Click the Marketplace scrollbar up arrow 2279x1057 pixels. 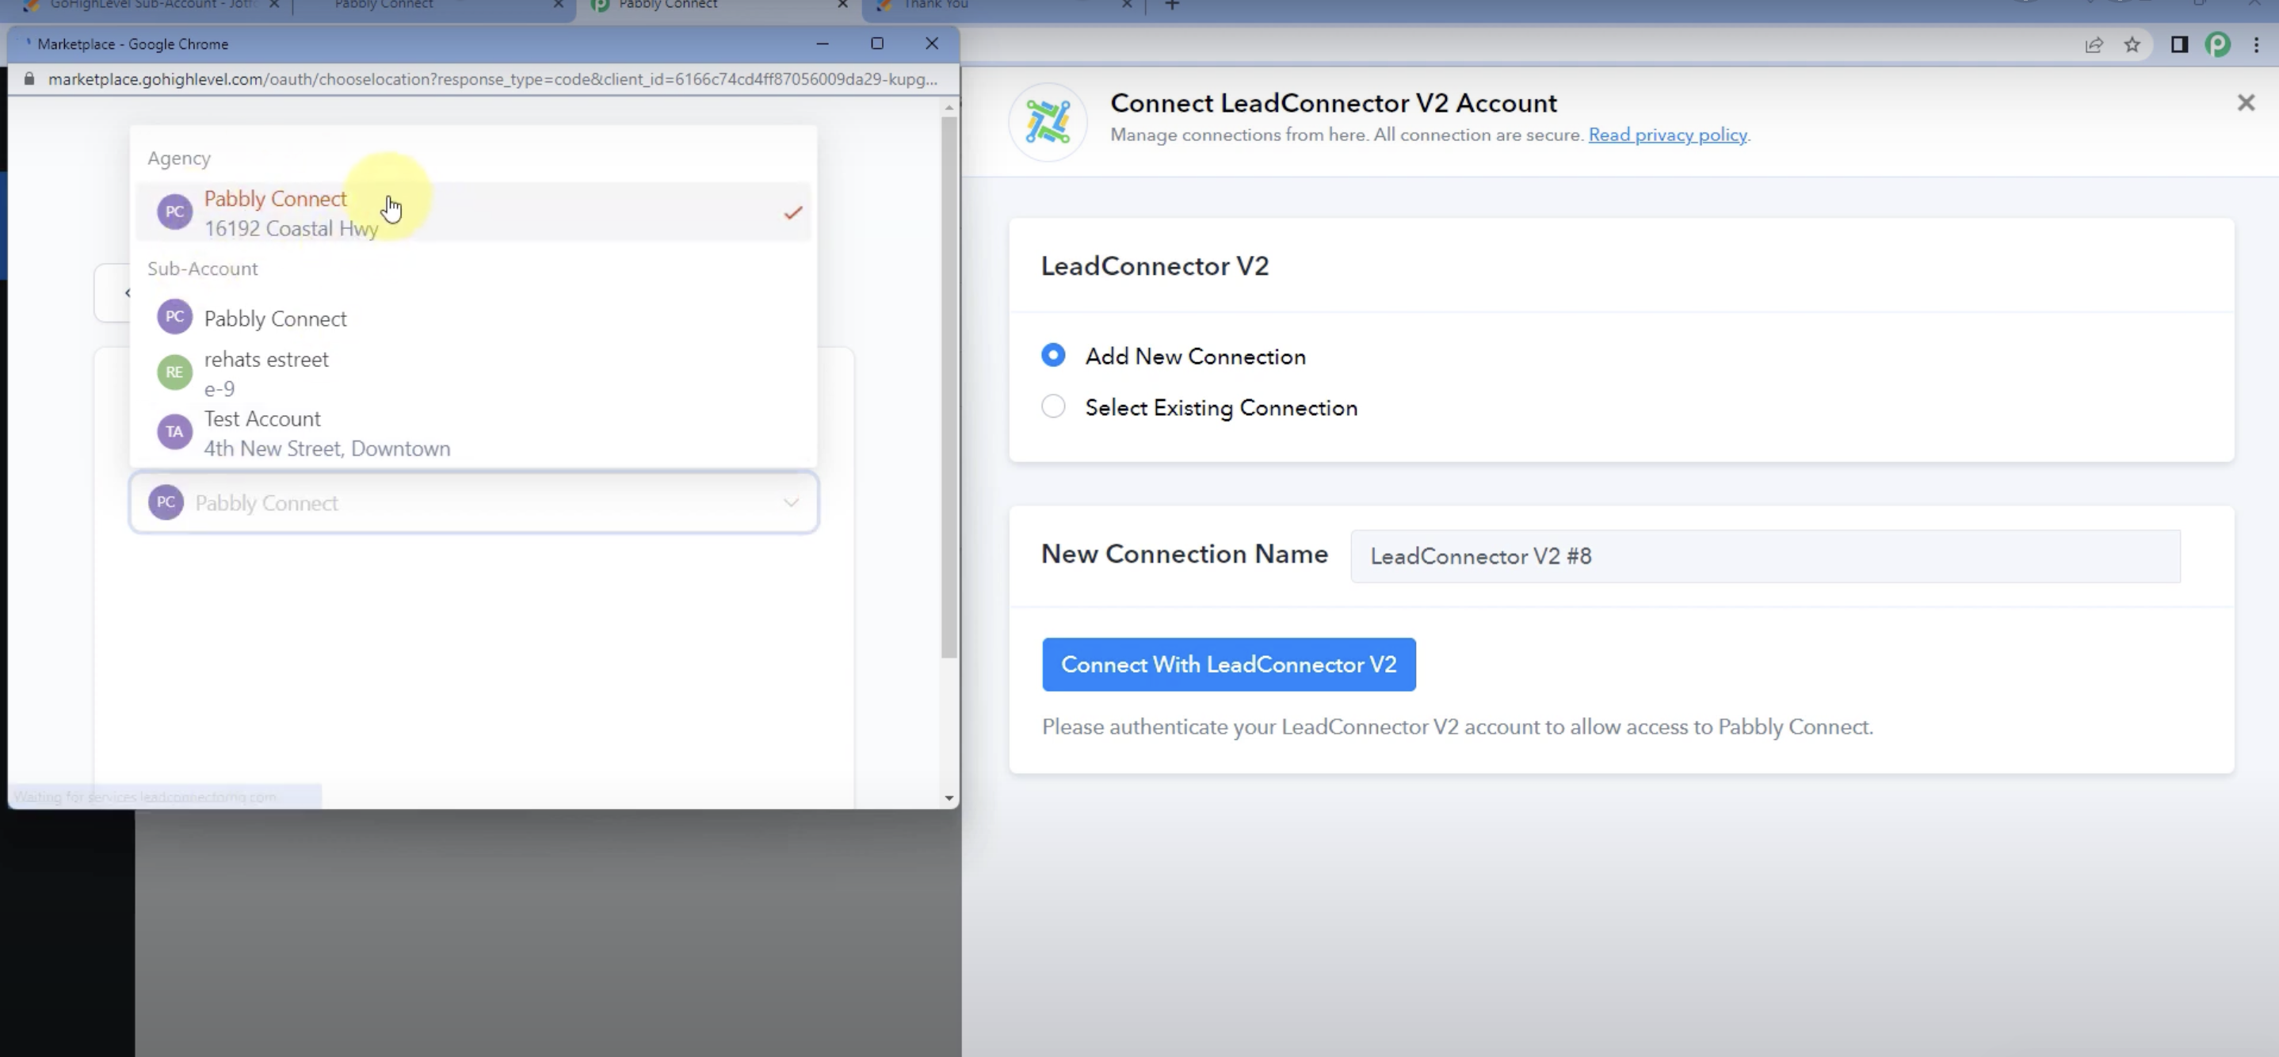click(949, 107)
